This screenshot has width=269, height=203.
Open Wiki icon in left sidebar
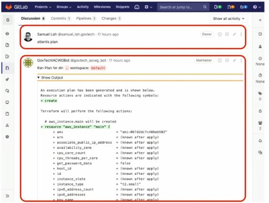click(x=7, y=114)
